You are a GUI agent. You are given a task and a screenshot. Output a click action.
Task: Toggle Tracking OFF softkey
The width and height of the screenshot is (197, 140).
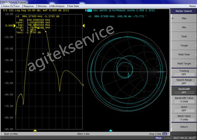point(184,73)
